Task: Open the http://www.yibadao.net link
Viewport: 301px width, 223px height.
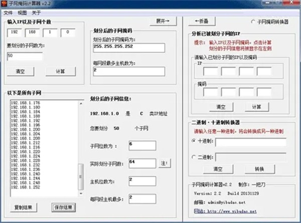Action: tap(225, 211)
